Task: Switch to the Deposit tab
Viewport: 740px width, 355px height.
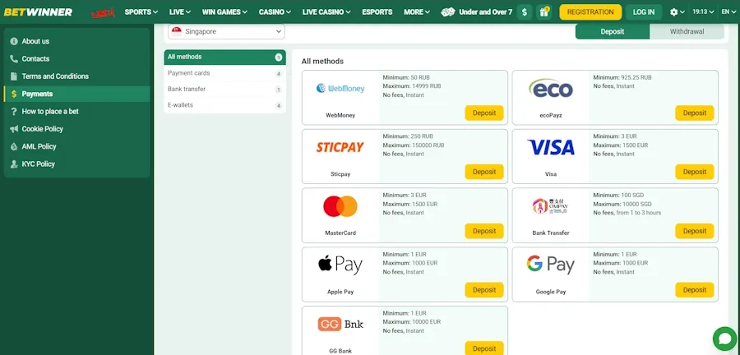Action: [x=612, y=31]
